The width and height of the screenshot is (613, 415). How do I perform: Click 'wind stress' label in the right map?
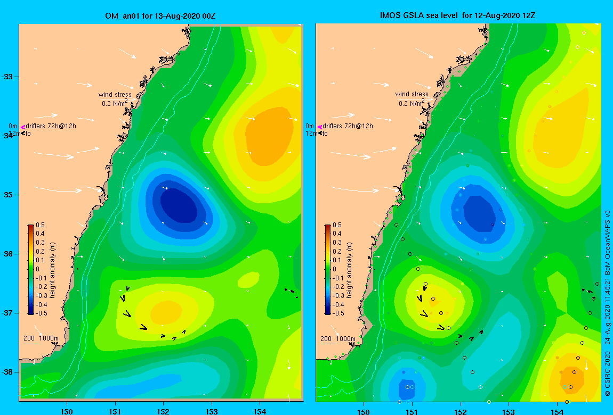click(x=412, y=94)
